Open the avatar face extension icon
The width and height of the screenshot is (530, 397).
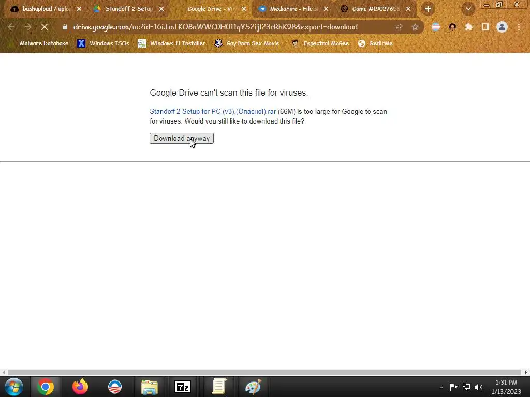(452, 27)
